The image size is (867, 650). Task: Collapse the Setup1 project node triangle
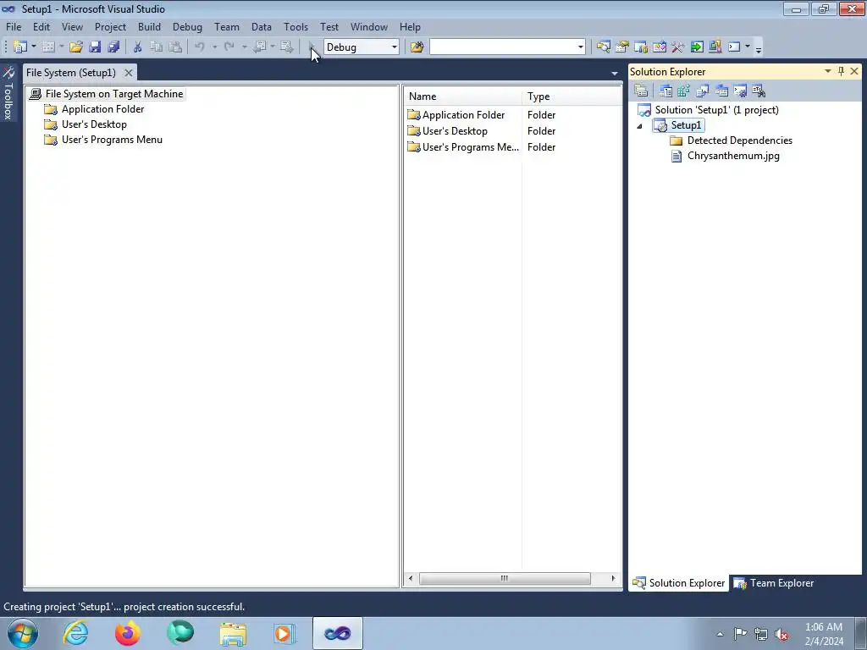[640, 126]
